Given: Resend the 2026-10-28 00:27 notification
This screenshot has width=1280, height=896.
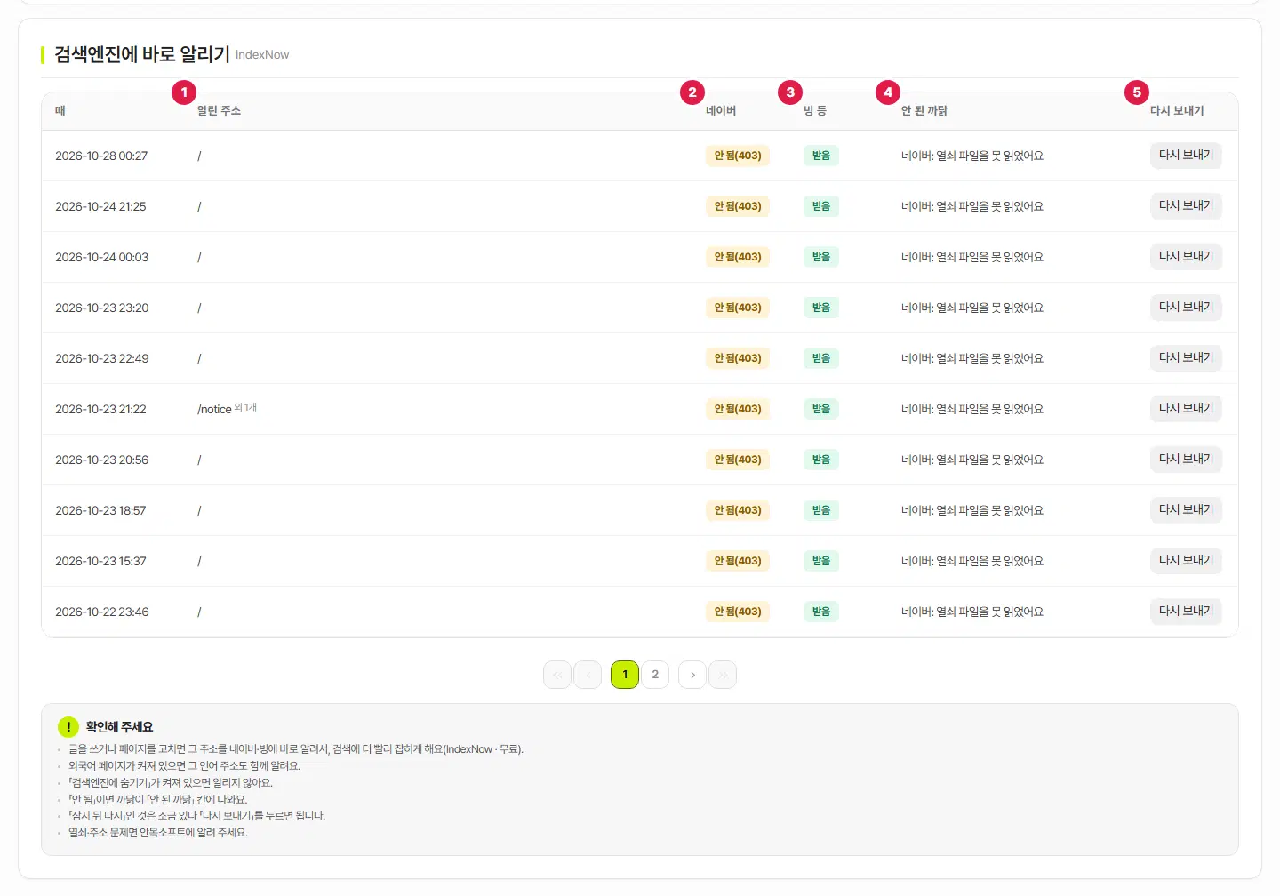Looking at the screenshot, I should tap(1186, 156).
